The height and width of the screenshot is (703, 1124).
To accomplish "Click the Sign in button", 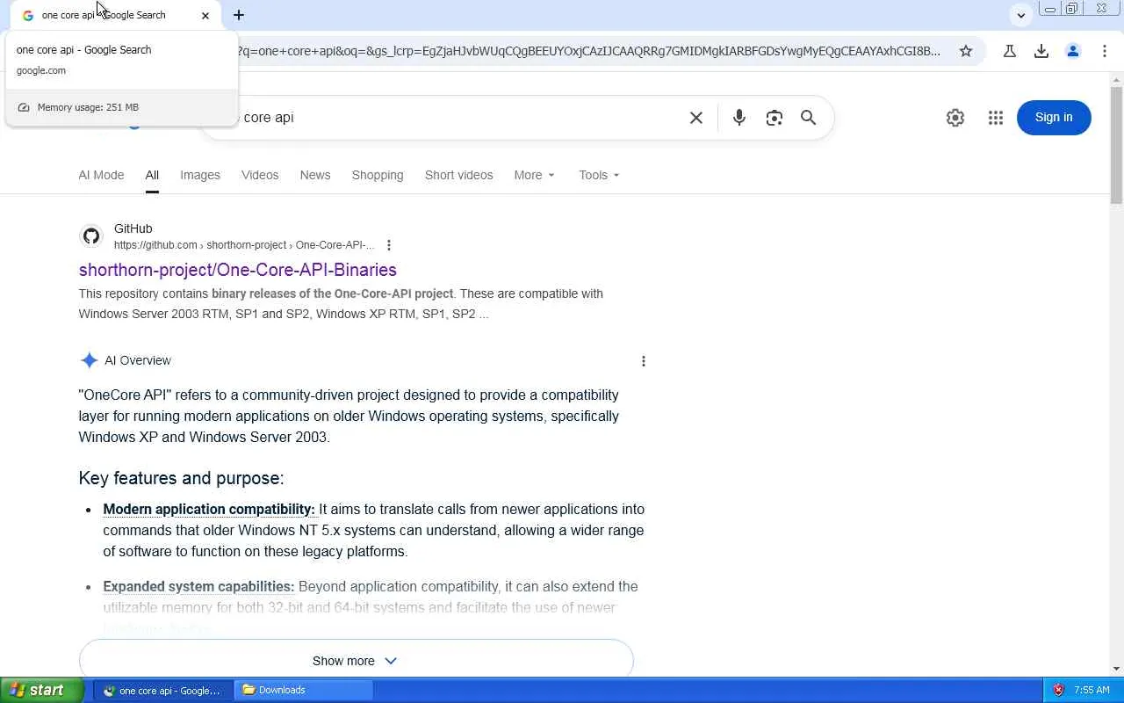I will click(1054, 118).
